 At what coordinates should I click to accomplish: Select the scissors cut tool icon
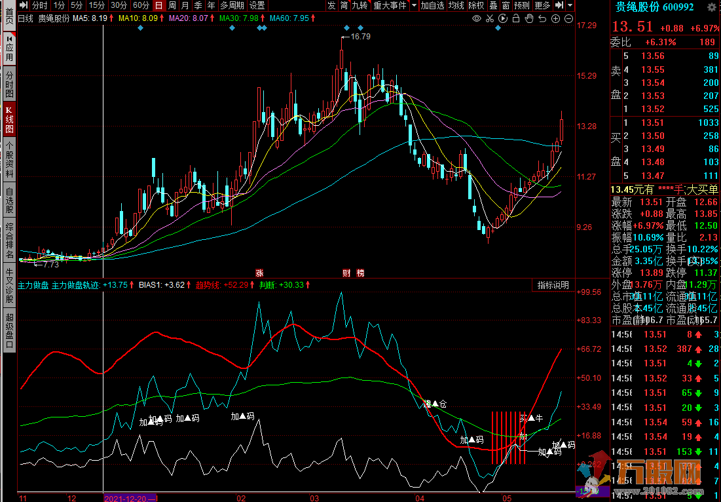pyautogui.click(x=490, y=19)
